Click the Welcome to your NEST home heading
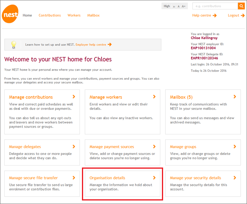Image resolution: width=247 pixels, height=204 pixels. pos(58,59)
